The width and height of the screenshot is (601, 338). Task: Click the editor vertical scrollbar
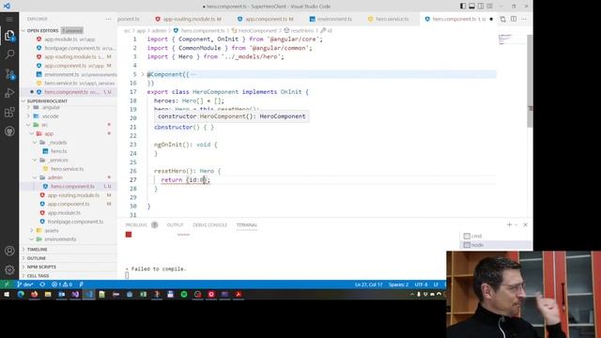click(530, 81)
